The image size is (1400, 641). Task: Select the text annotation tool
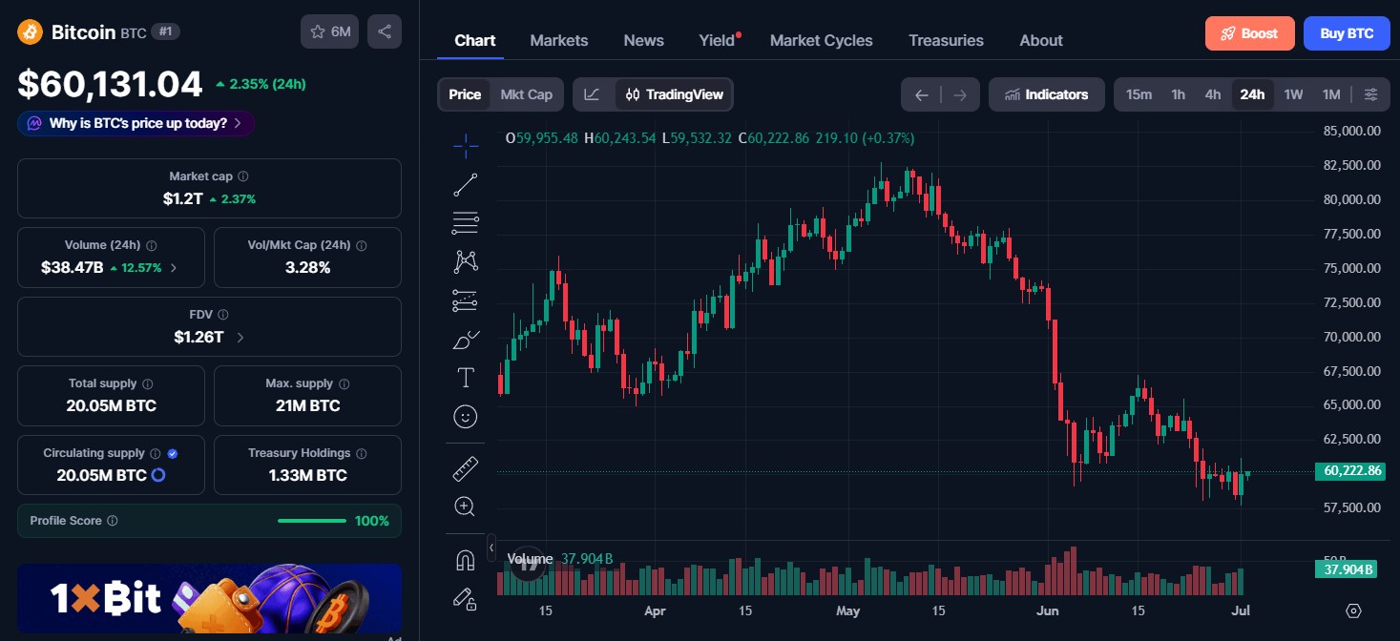tap(466, 378)
